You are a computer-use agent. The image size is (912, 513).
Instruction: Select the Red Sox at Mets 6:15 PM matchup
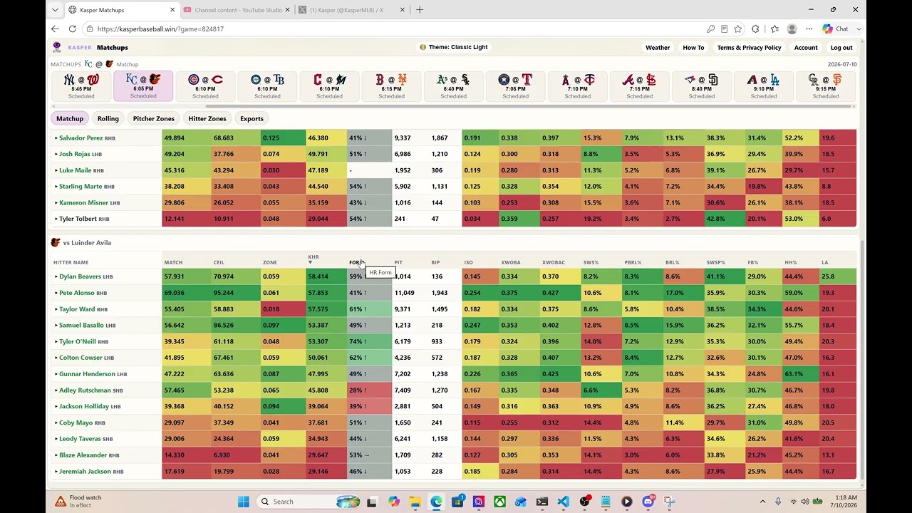(391, 86)
